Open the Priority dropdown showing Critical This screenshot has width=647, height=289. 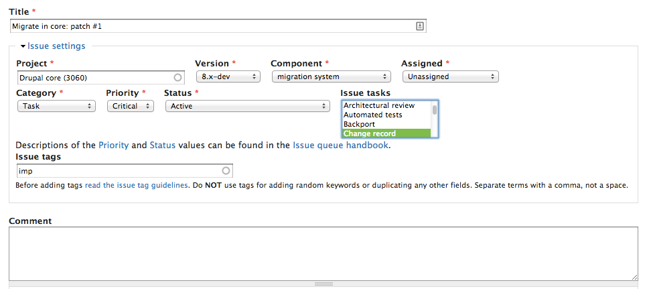tap(131, 106)
